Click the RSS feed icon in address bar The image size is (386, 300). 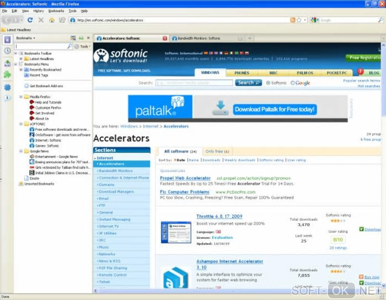(293, 20)
